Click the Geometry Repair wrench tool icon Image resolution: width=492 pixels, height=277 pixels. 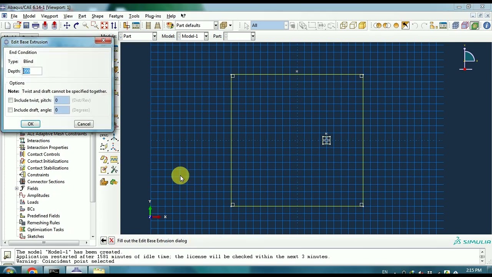pyautogui.click(x=114, y=169)
